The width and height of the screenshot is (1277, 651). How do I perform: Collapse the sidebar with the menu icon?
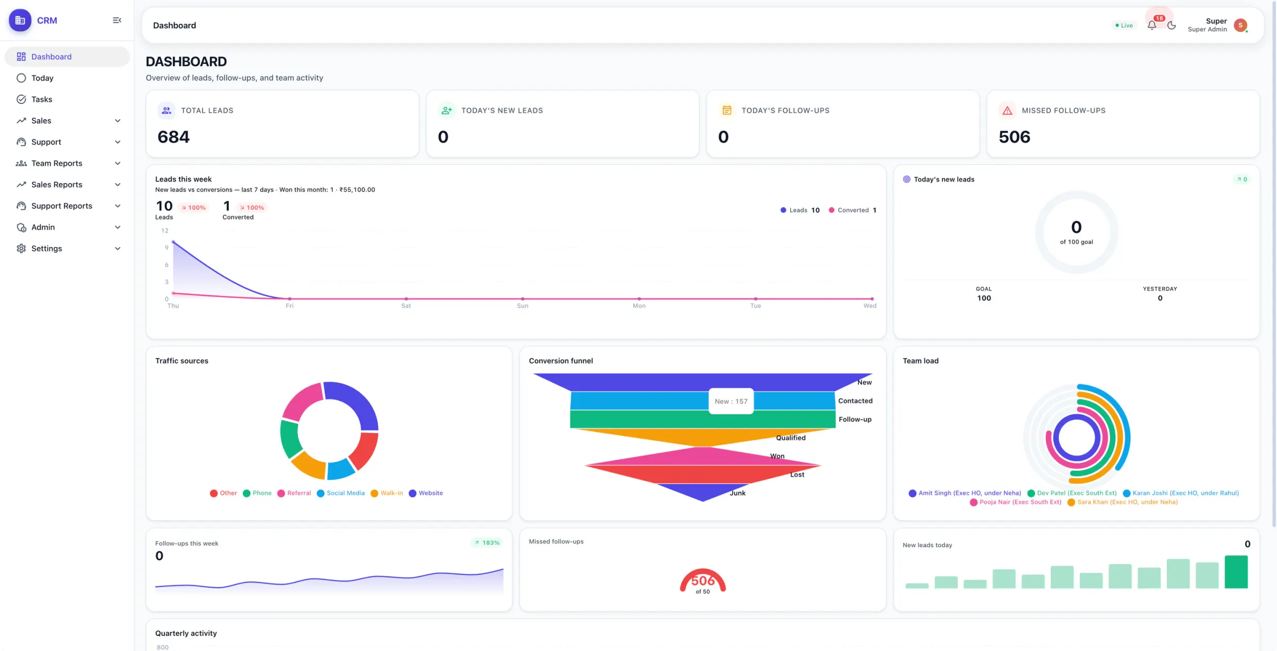point(117,20)
